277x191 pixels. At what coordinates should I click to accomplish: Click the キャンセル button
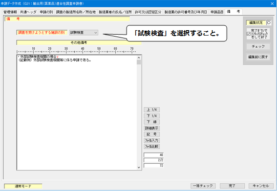pos(261,186)
